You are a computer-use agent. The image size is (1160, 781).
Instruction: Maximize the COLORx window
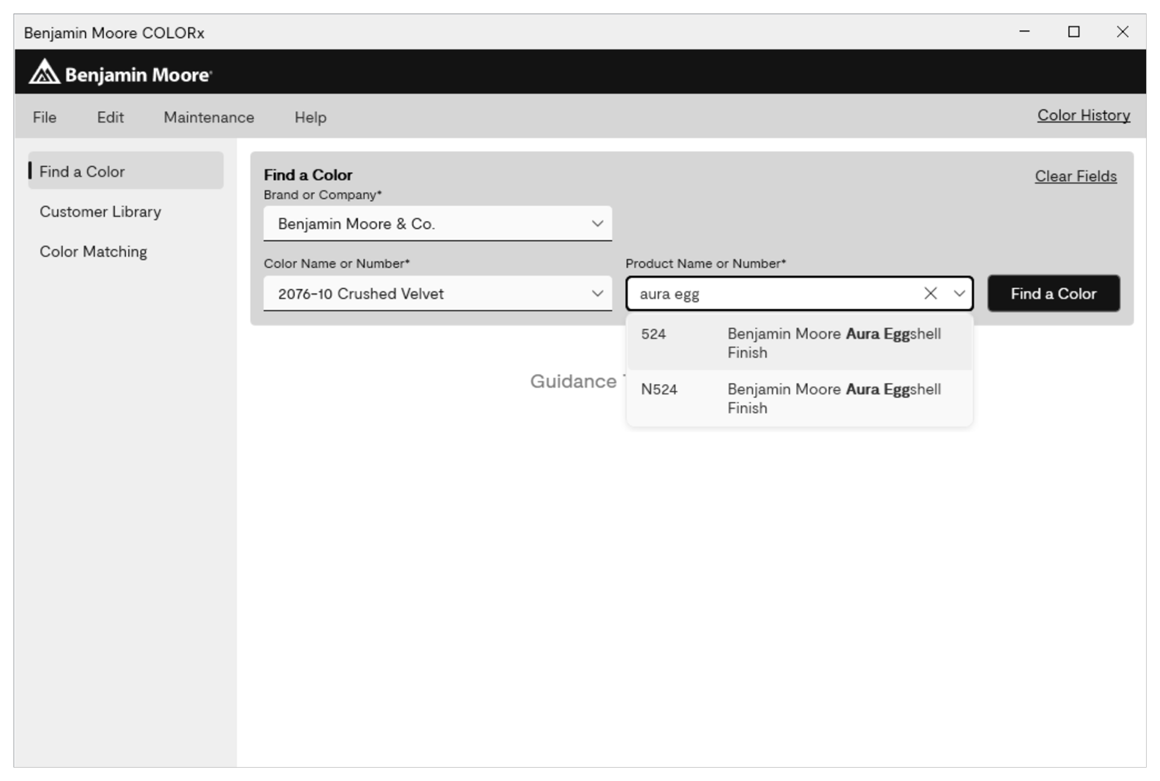click(x=1074, y=32)
